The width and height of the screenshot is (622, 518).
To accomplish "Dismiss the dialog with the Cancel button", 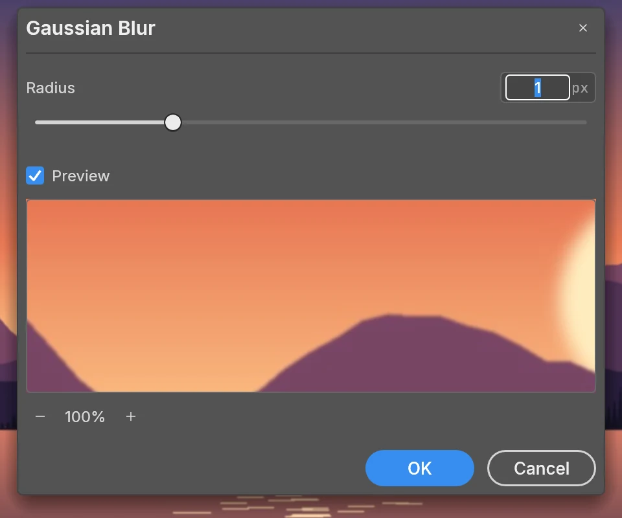I will pyautogui.click(x=542, y=468).
